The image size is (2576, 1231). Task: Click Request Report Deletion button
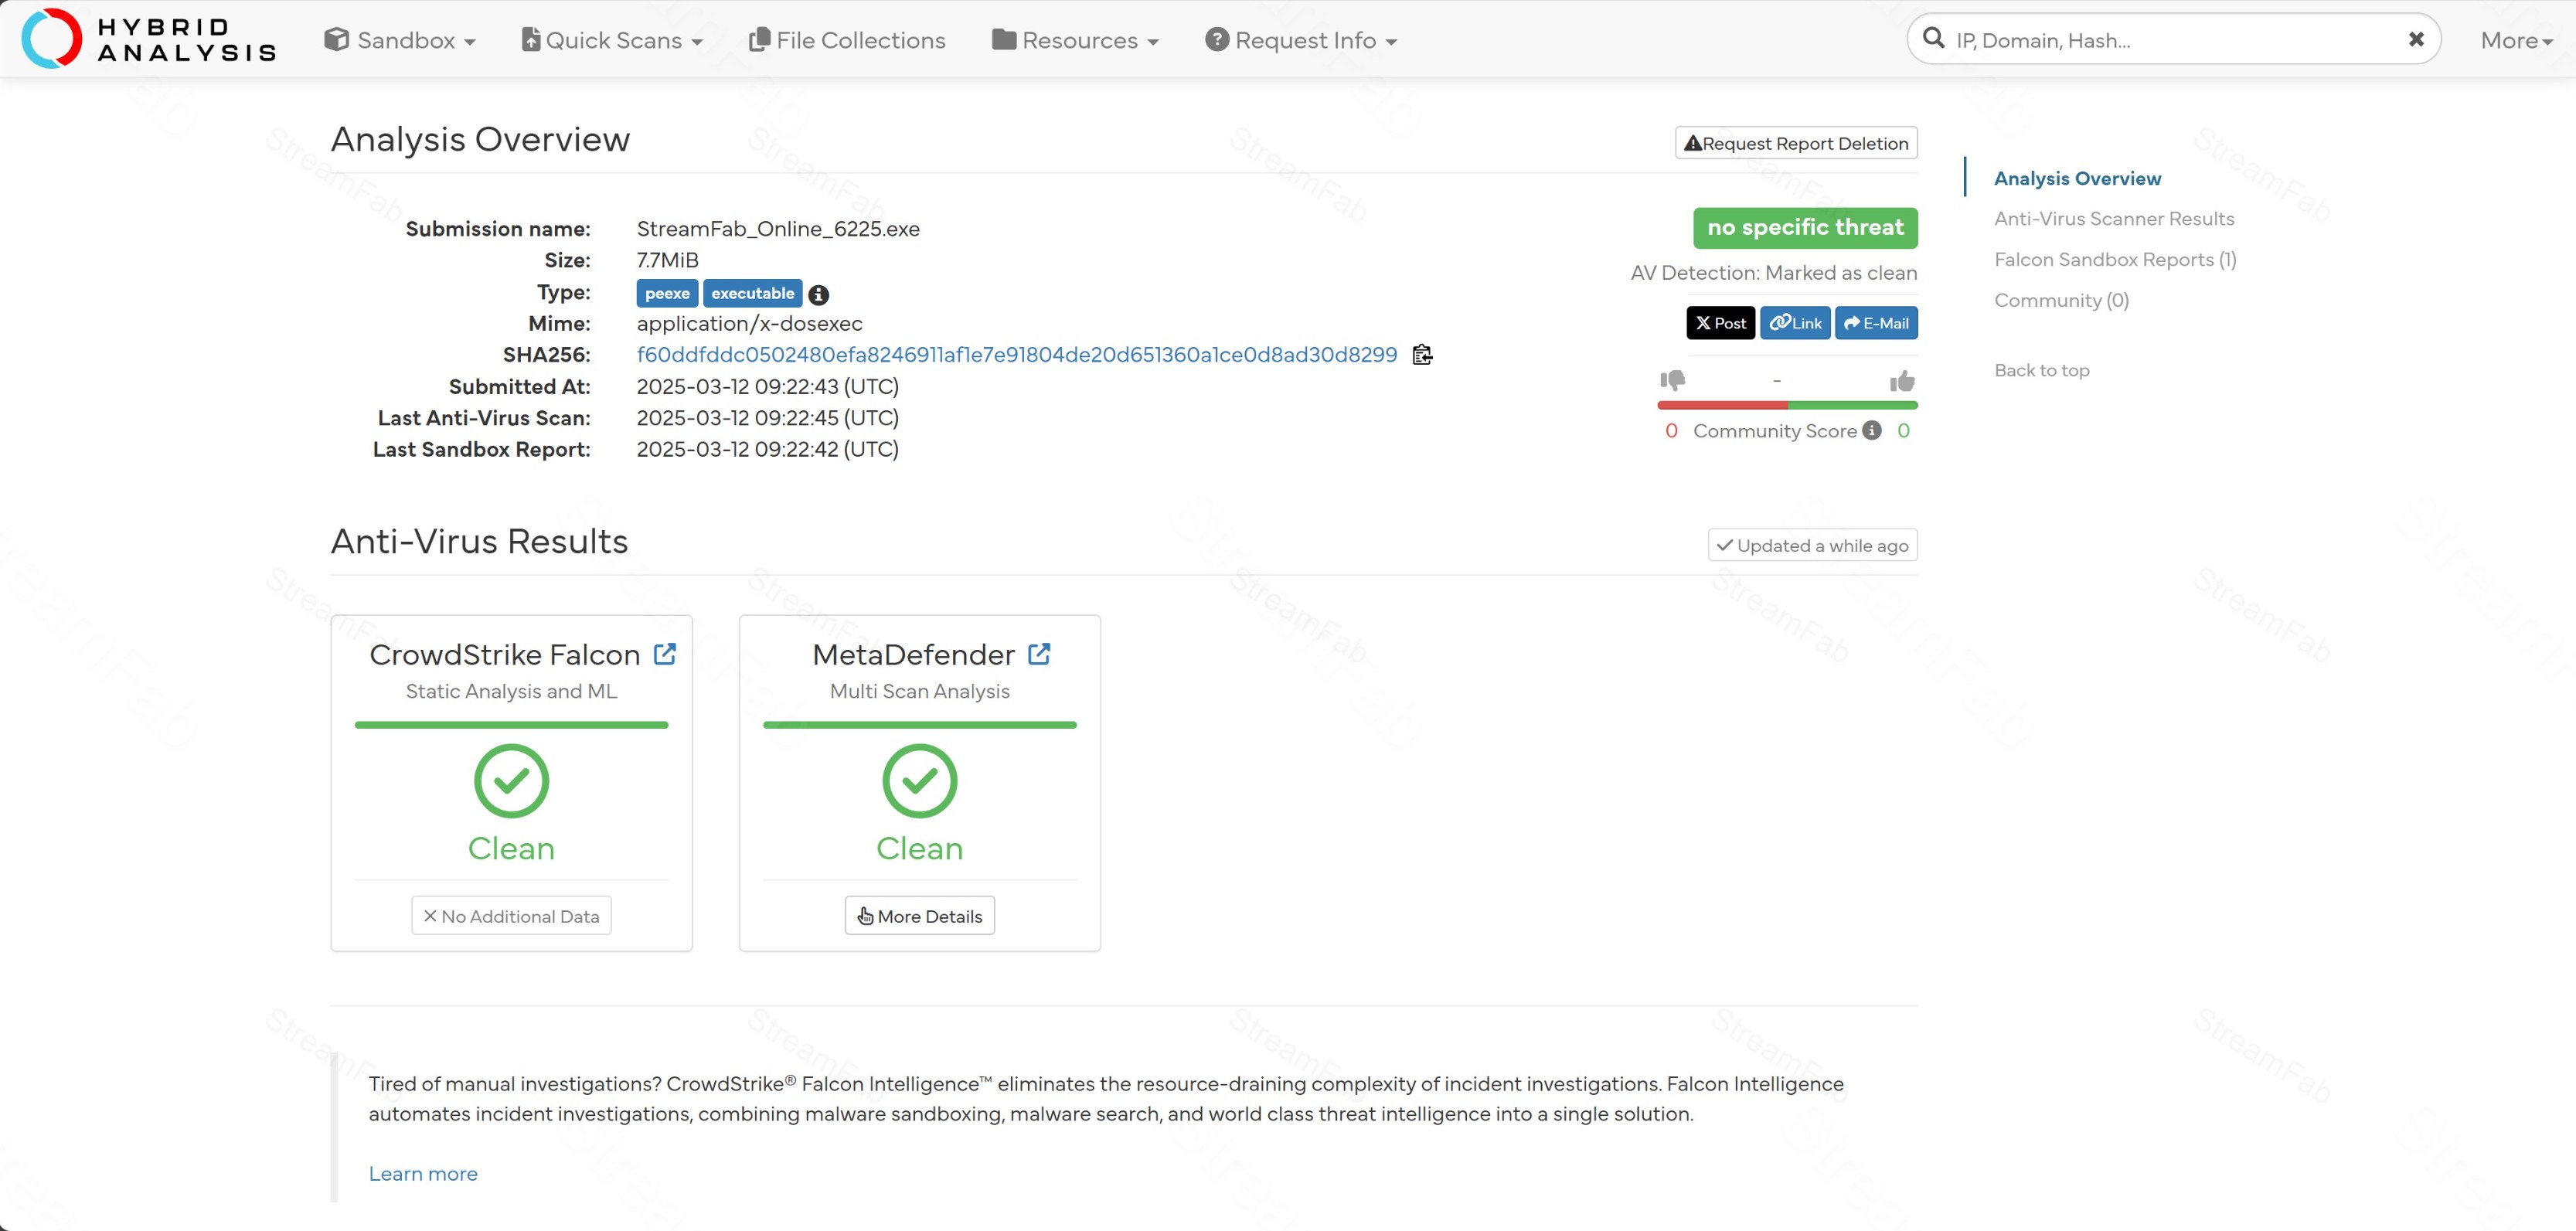point(1796,143)
